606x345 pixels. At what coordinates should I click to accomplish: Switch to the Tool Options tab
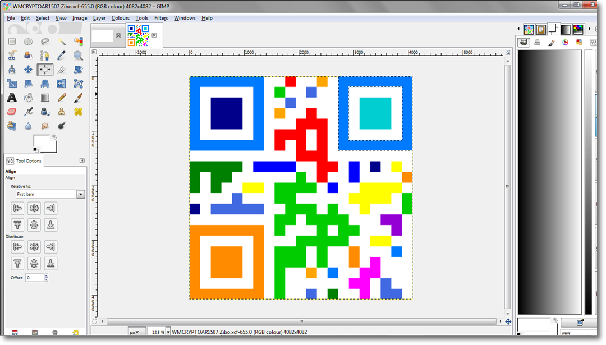click(24, 160)
